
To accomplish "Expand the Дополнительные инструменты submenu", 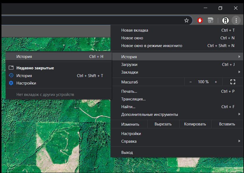I will tap(239, 114).
